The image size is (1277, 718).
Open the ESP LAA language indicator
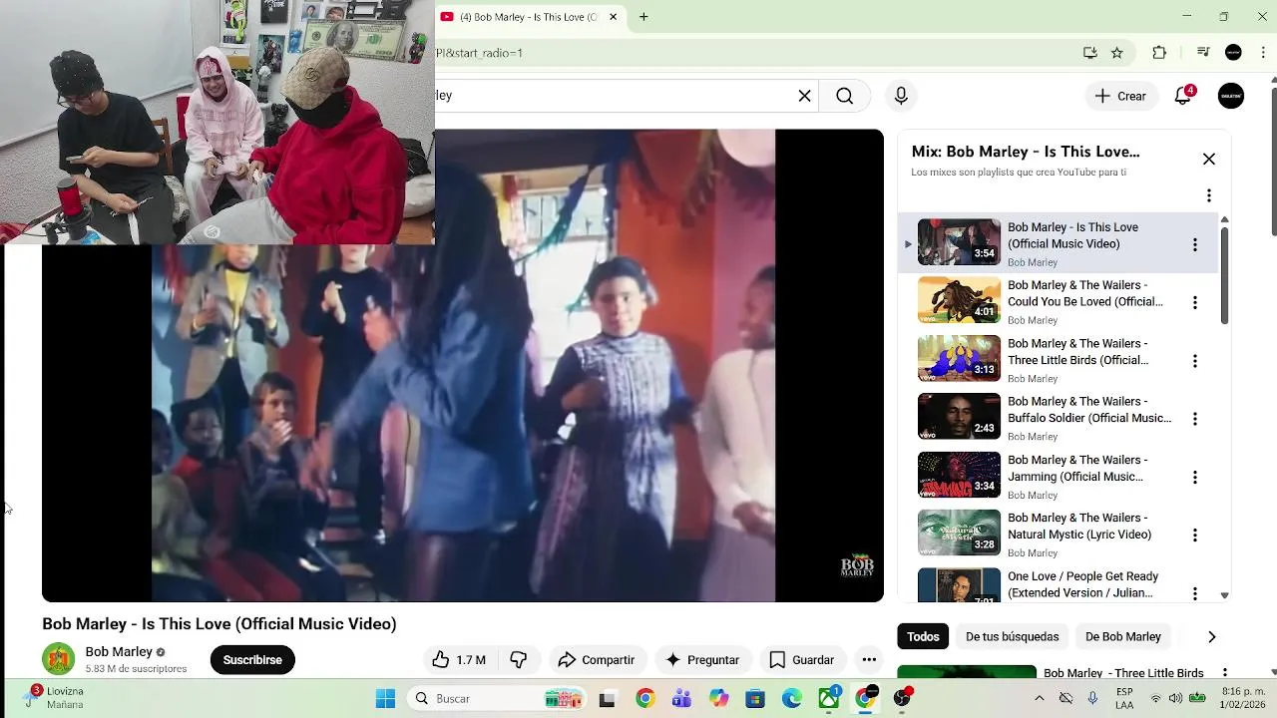point(1124,698)
